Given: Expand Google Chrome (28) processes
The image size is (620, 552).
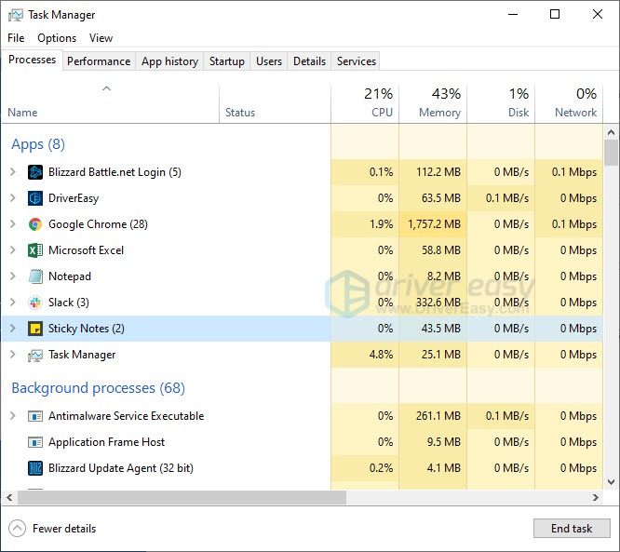Looking at the screenshot, I should [13, 224].
